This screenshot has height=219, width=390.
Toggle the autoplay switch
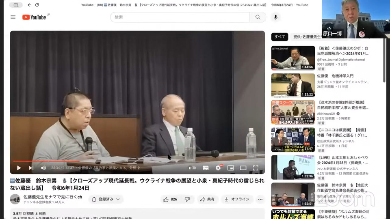point(192,168)
